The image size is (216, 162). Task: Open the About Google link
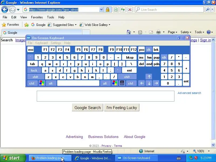point(134,137)
